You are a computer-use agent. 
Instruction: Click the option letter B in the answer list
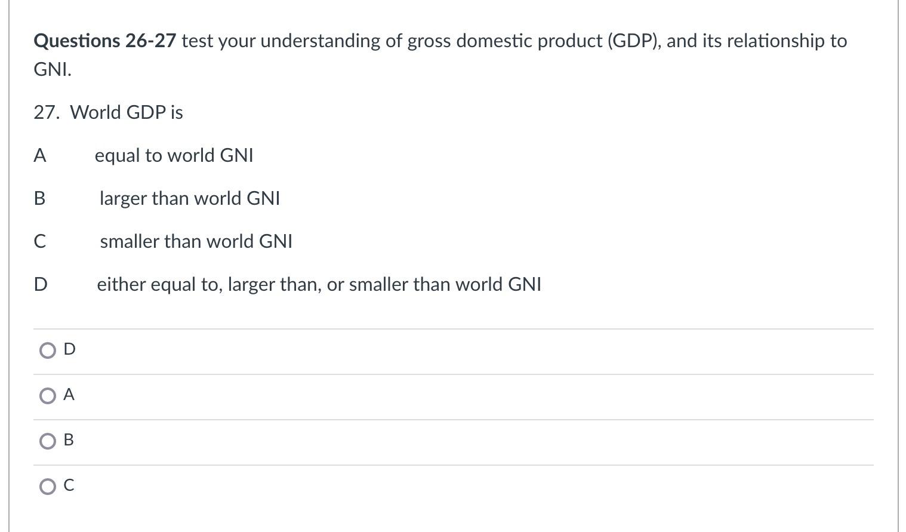pos(40,198)
